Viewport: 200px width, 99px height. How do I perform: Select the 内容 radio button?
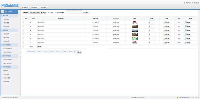coord(55,13)
